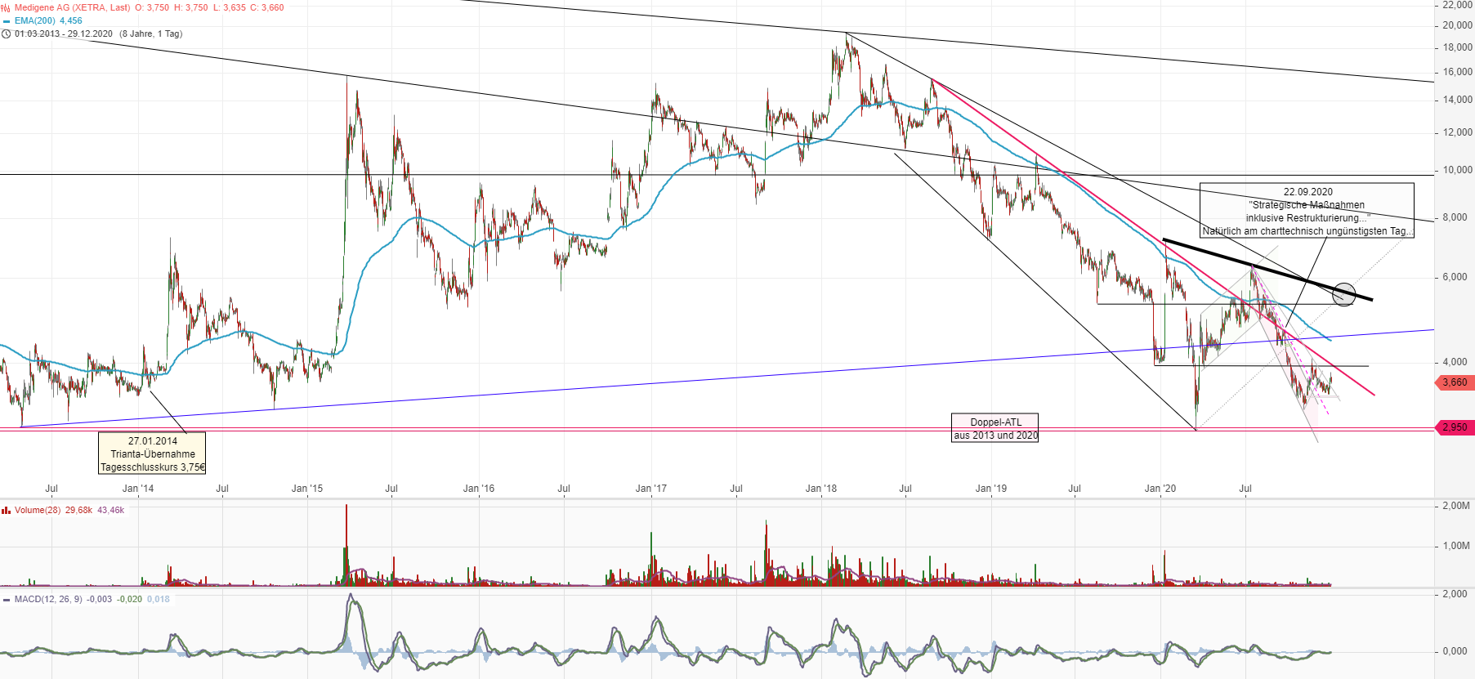Click the clock icon next to the date range
The height and width of the screenshot is (679, 1475).
pyautogui.click(x=6, y=34)
